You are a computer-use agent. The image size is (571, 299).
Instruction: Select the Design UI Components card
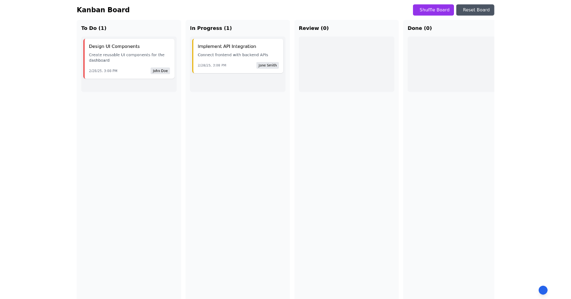coord(128,58)
